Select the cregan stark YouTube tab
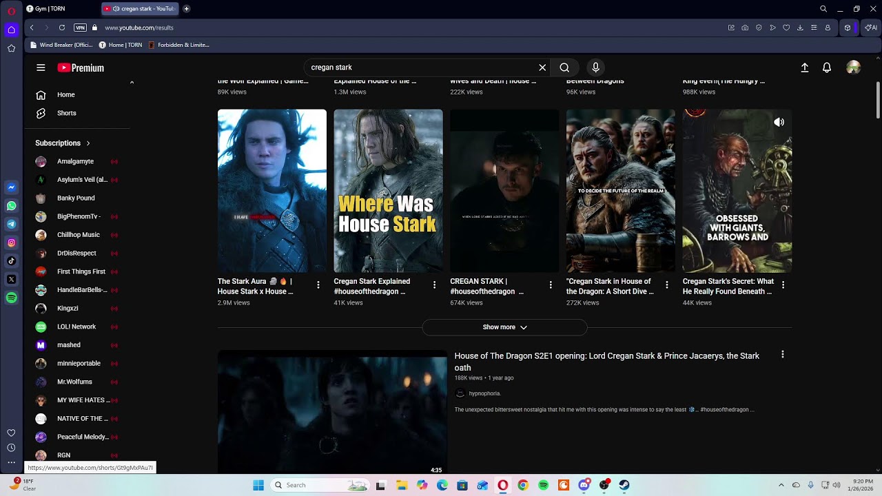Screen dimensions: 882x496 click(x=140, y=9)
